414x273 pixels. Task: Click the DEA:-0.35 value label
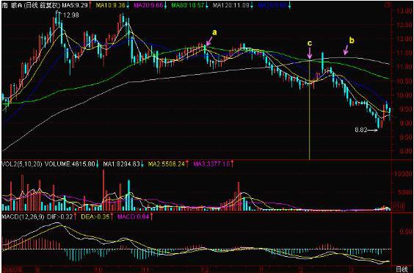pos(95,217)
